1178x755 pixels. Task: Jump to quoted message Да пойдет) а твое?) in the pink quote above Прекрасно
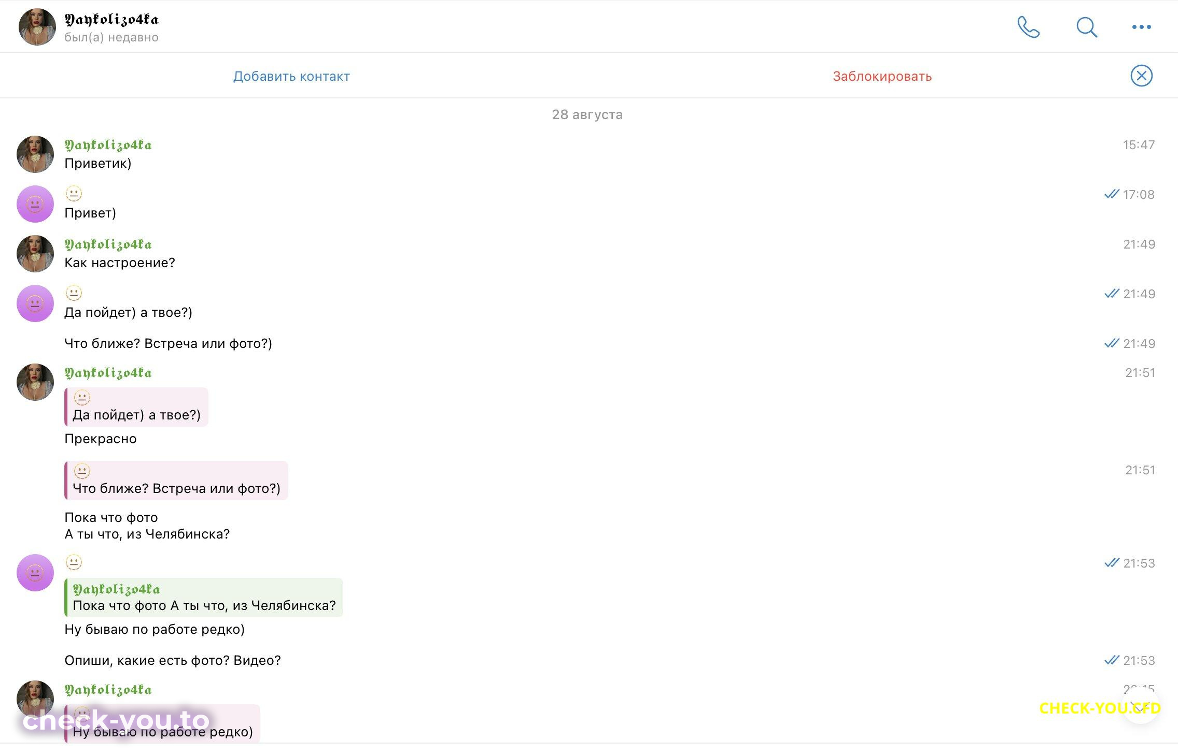136,407
